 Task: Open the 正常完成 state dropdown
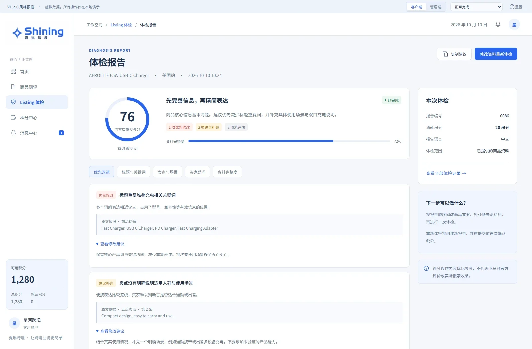477,7
